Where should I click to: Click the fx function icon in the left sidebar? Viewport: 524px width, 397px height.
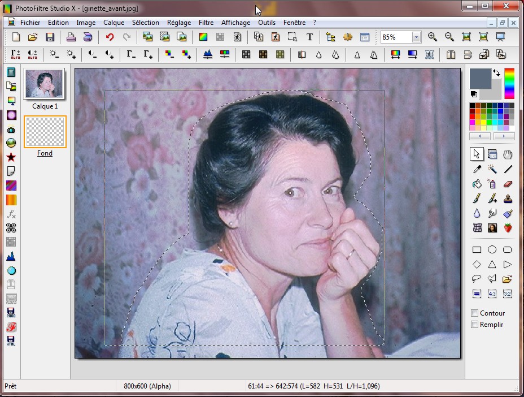(11, 214)
